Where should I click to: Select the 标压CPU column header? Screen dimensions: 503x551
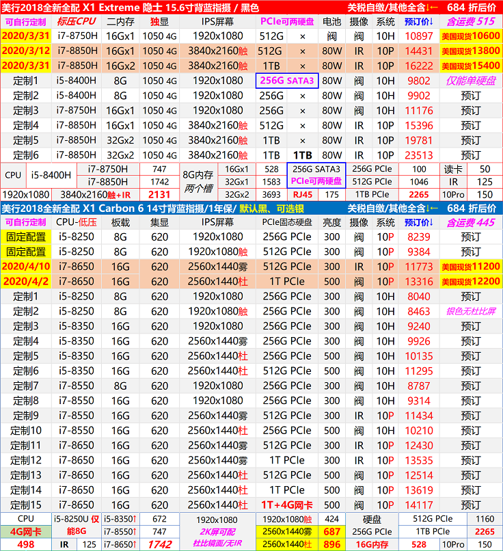point(77,21)
